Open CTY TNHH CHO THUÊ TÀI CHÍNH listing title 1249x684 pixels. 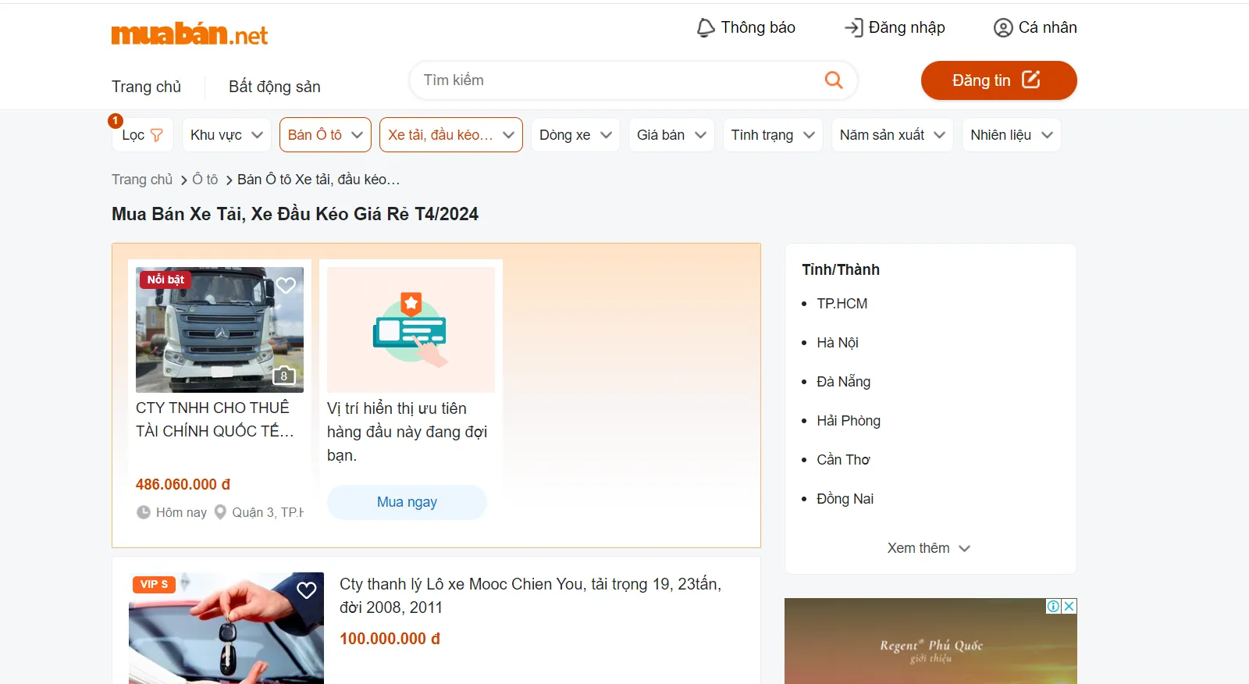[x=215, y=419]
